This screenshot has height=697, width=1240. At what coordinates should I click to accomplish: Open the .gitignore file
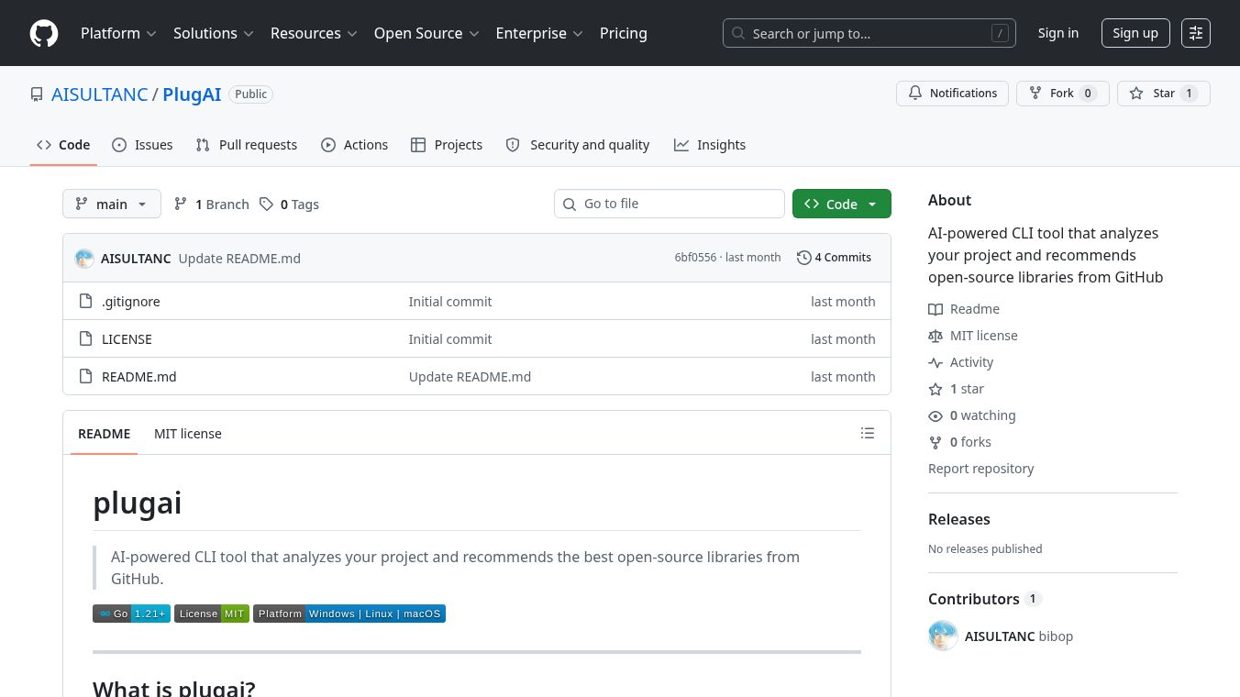pyautogui.click(x=131, y=301)
